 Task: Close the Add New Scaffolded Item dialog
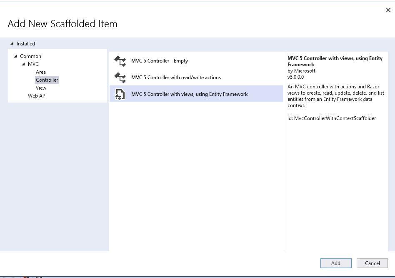click(388, 10)
